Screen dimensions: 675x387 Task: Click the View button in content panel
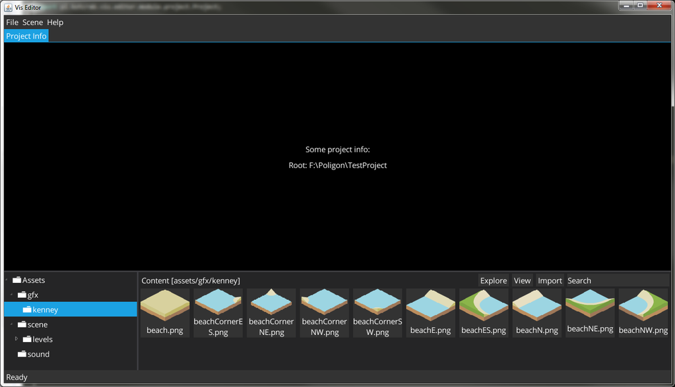coord(522,280)
